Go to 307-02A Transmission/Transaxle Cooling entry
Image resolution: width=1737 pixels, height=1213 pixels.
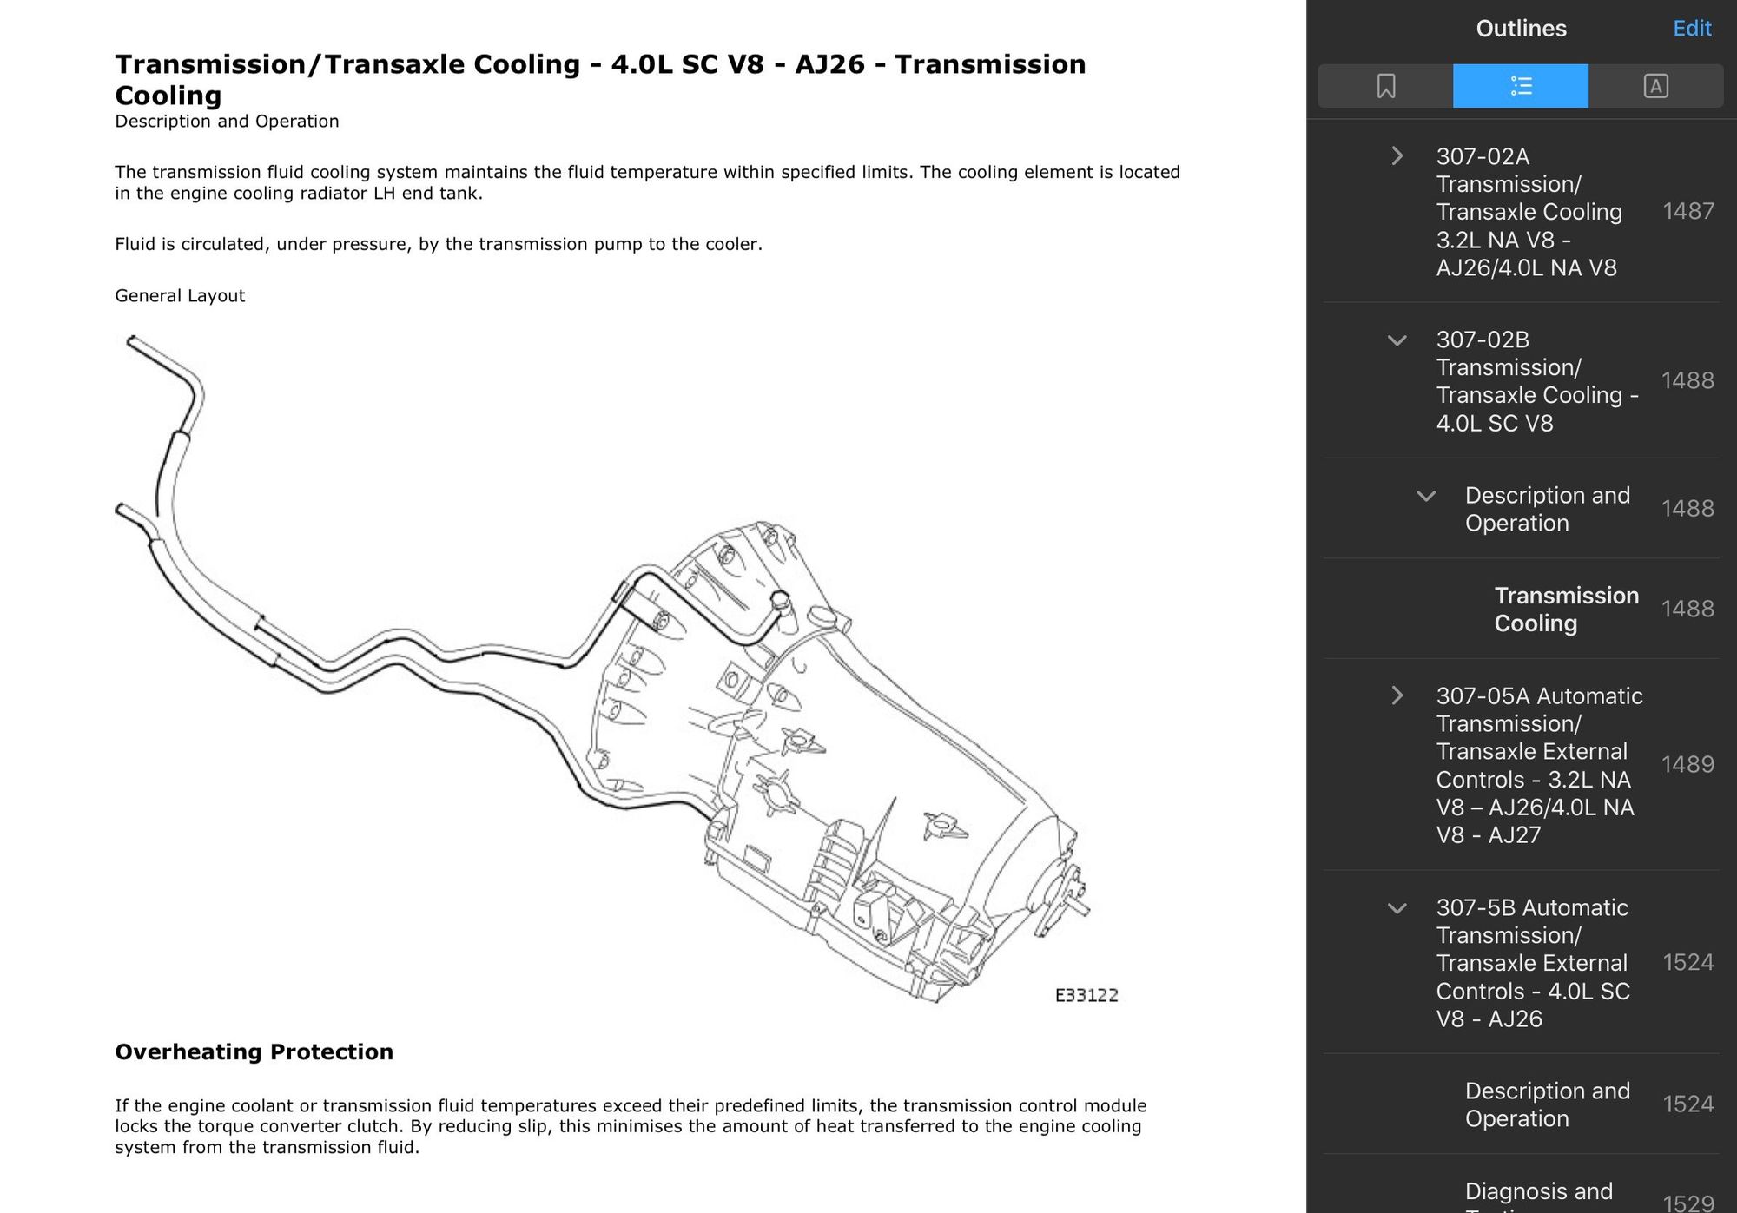1529,212
